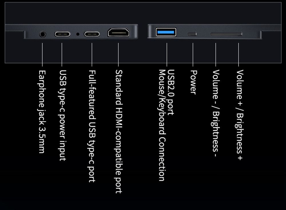Click the pointer line under the blue USB port

point(167,55)
